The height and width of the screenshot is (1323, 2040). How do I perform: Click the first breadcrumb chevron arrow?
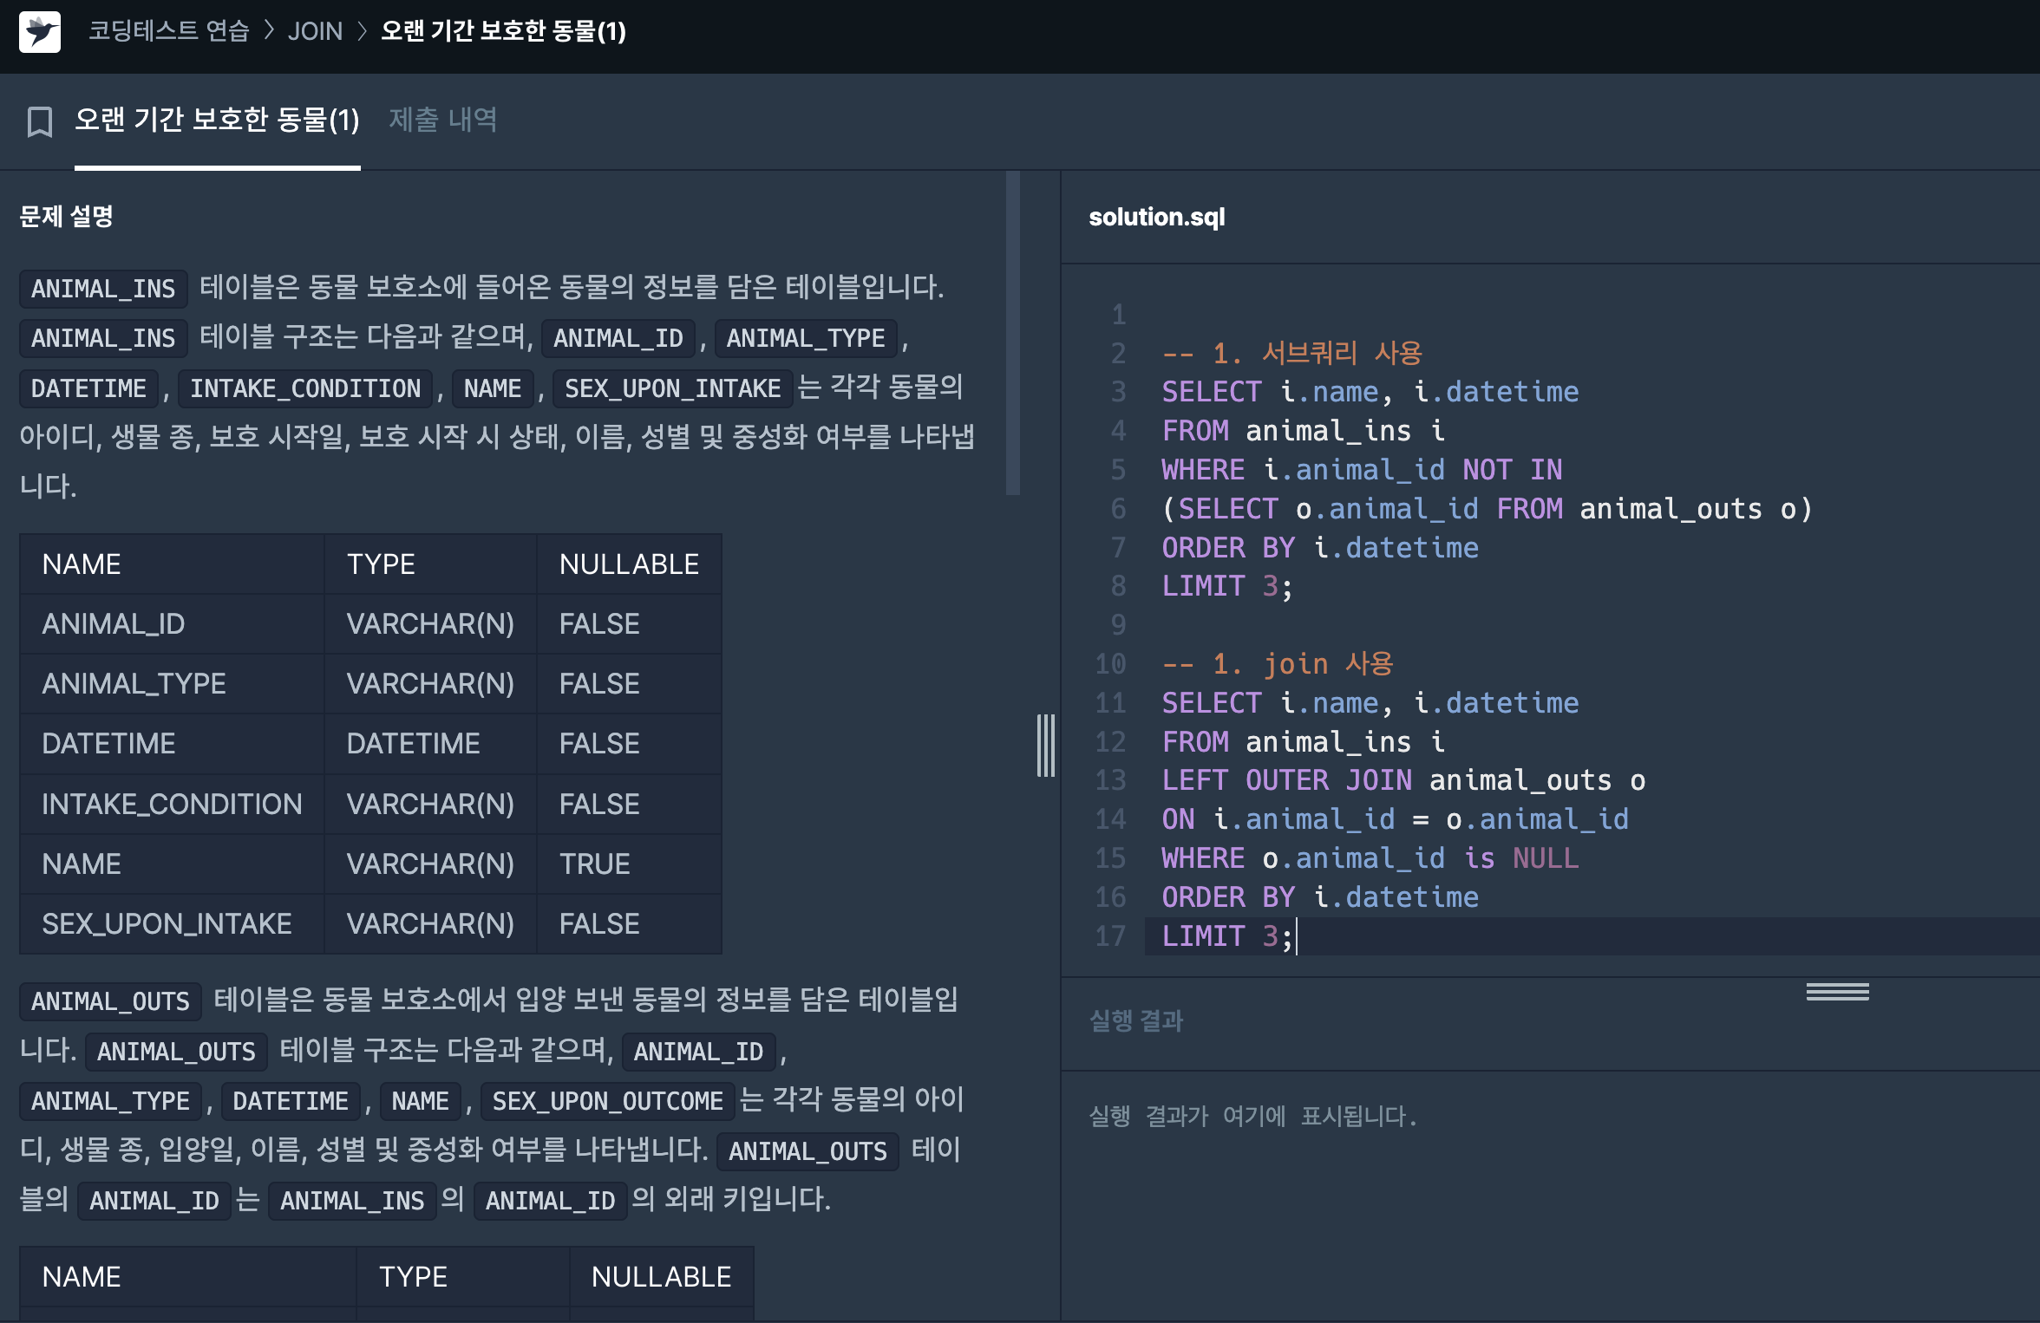tap(269, 31)
